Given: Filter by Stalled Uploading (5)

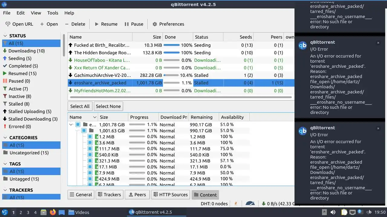Looking at the screenshot, I should pos(27,112).
